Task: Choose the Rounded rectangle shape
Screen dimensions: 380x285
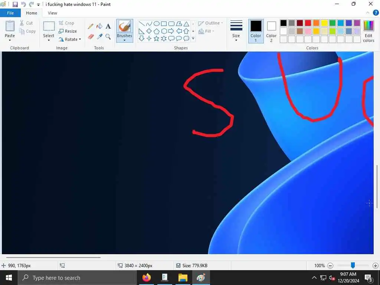Action: click(171, 24)
